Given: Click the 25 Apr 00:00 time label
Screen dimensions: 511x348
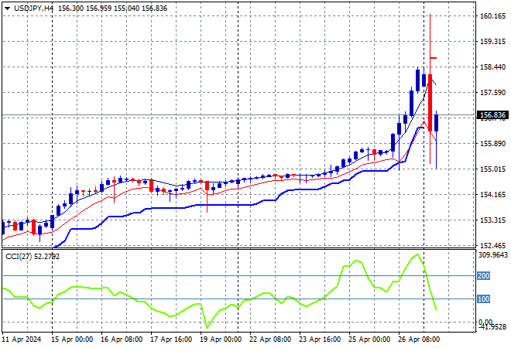Looking at the screenshot, I should point(369,339).
